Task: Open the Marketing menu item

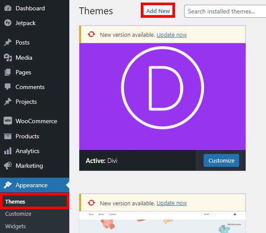Action: click(x=35, y=166)
